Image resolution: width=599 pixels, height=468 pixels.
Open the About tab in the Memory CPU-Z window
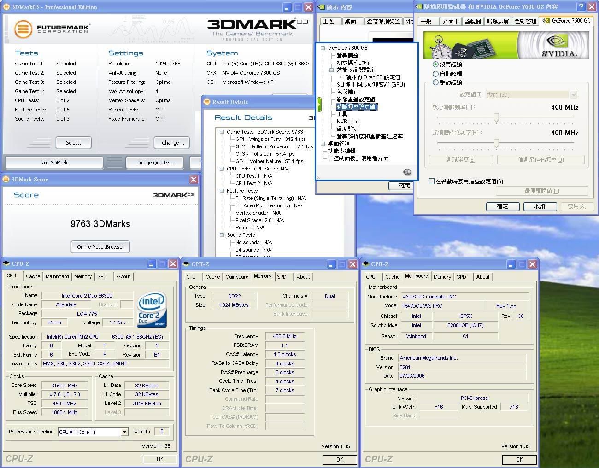point(303,277)
